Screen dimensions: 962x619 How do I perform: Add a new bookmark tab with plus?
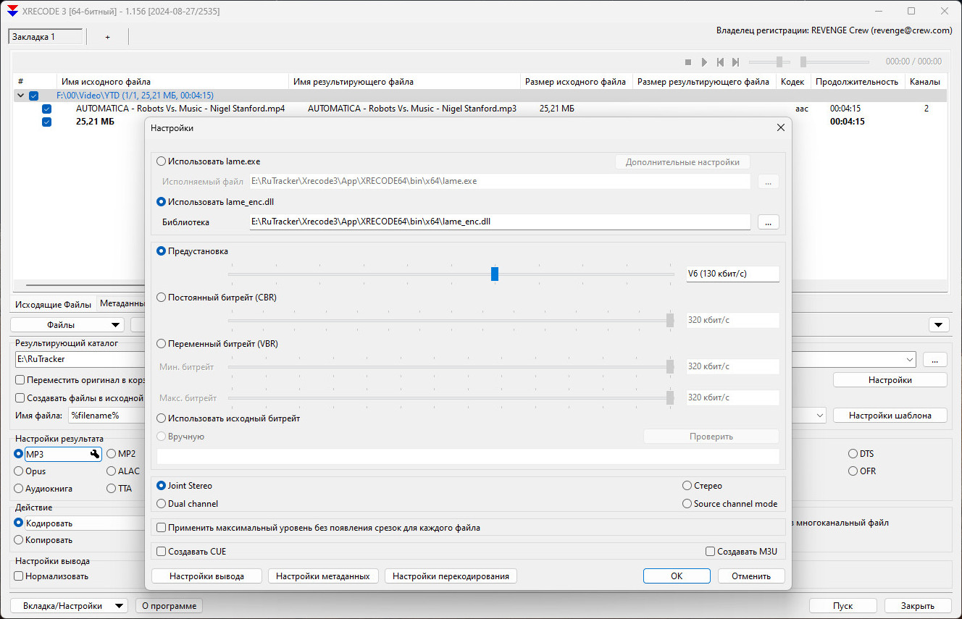[x=107, y=37]
